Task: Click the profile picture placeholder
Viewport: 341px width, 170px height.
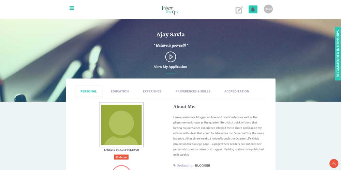Action: coord(121,125)
